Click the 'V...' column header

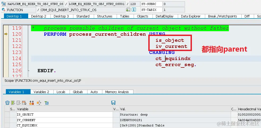(x=116, y=109)
